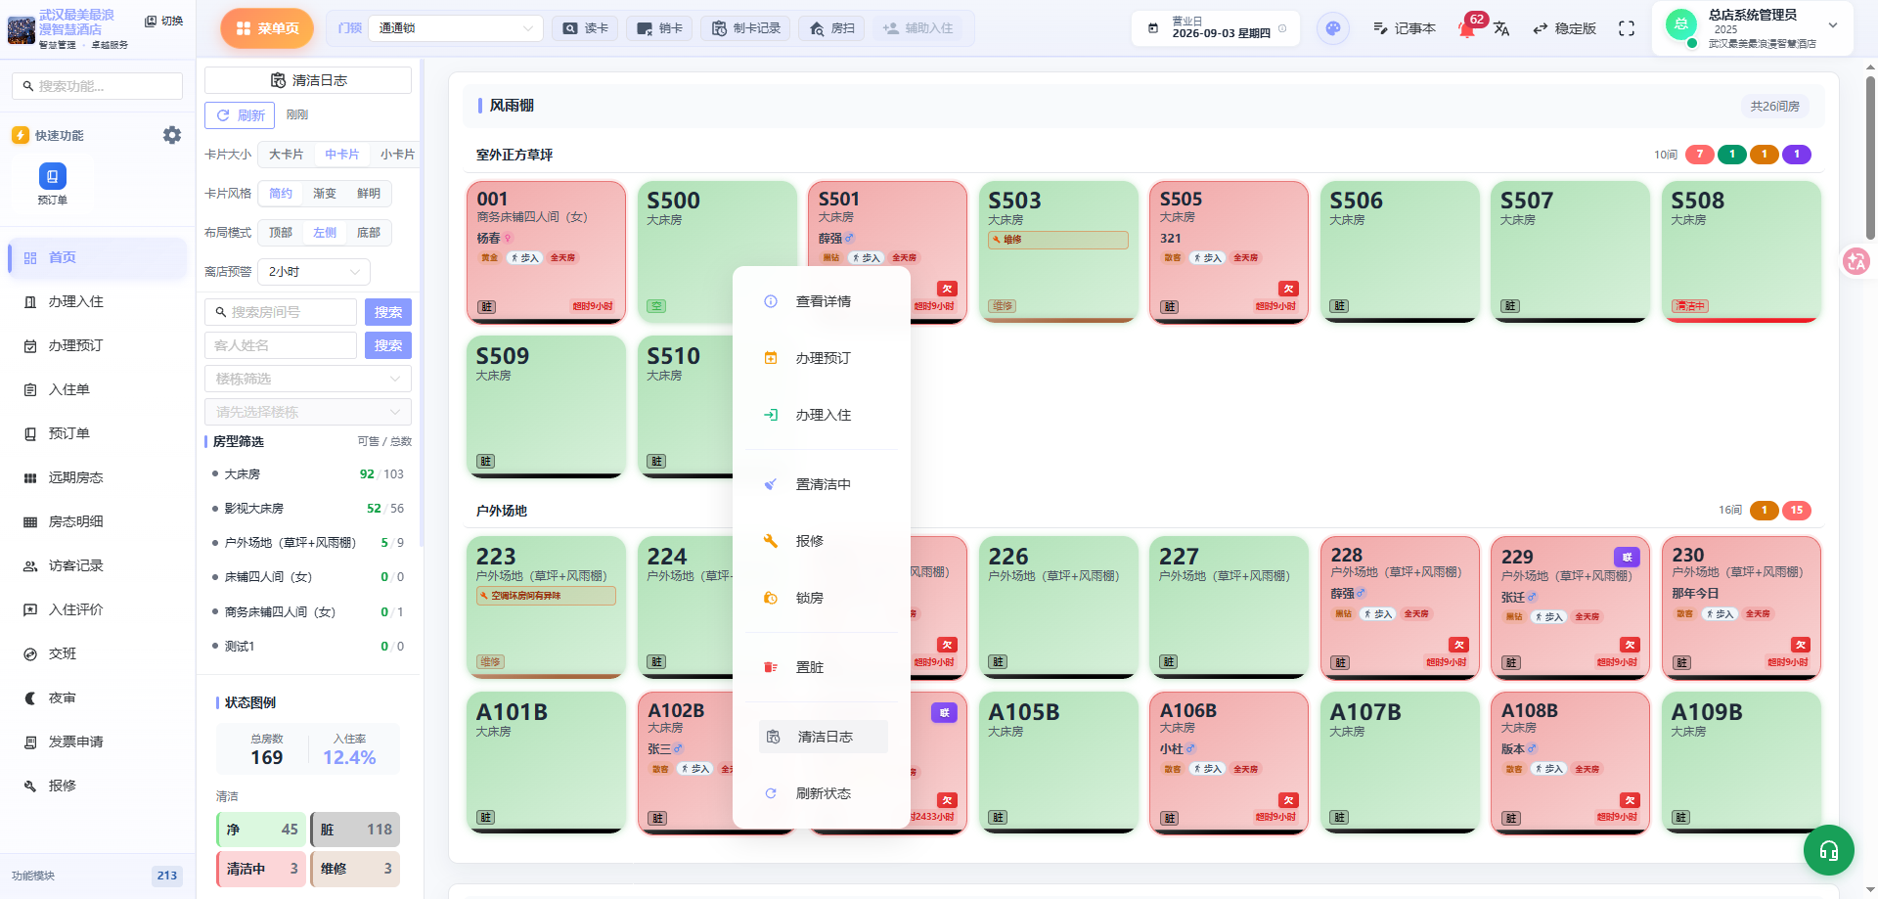Click the orange 菜单页 button
The height and width of the screenshot is (899, 1878).
click(267, 28)
